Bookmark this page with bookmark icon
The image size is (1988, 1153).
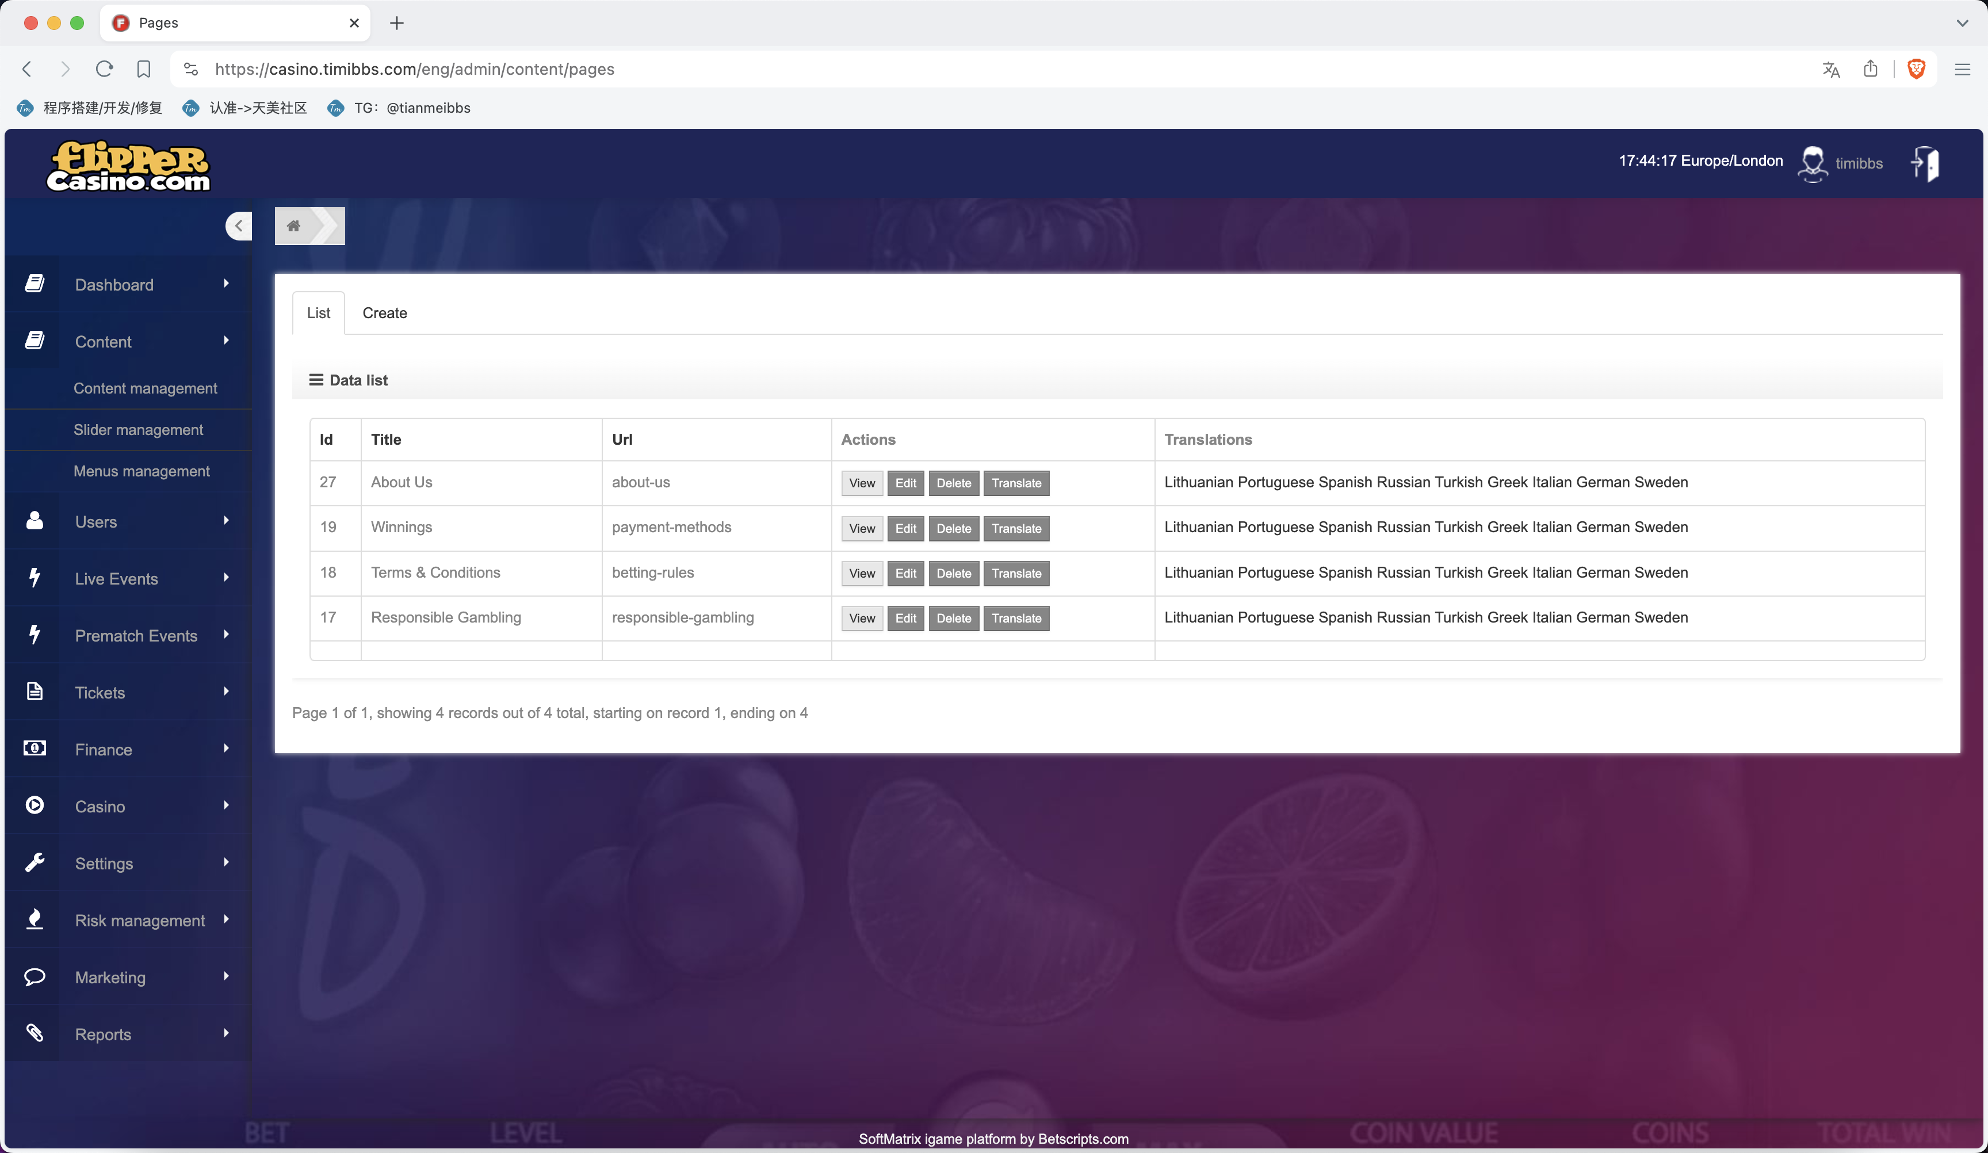point(144,68)
